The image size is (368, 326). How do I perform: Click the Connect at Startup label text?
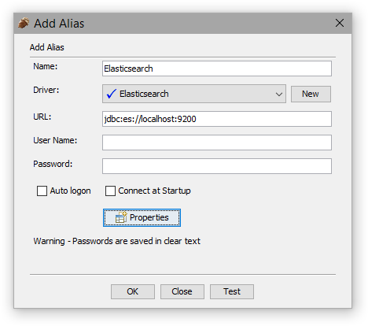tap(154, 191)
